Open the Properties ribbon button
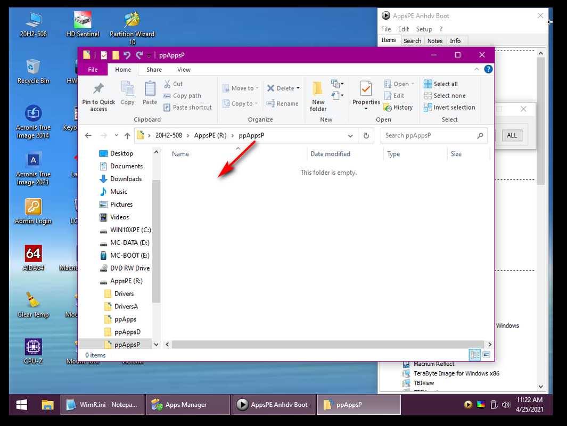Image resolution: width=567 pixels, height=426 pixels. click(x=366, y=95)
